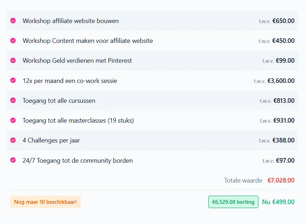Select the pink checkmark beside Pinterest workshop
Image resolution: width=306 pixels, height=224 pixels.
coord(13,61)
